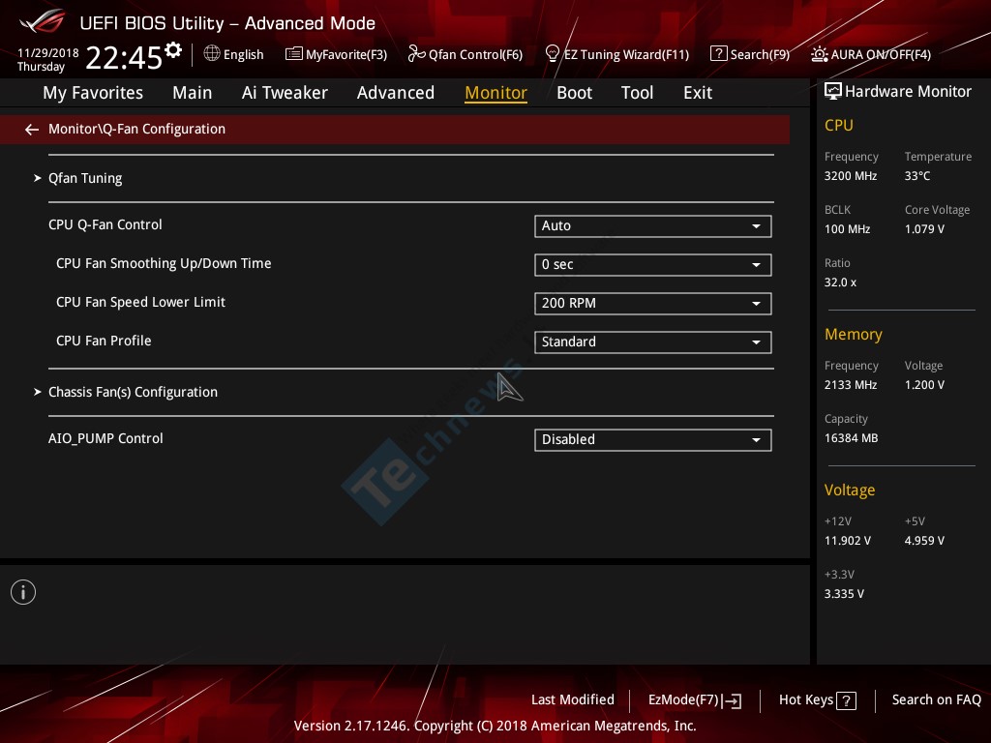The width and height of the screenshot is (991, 743).
Task: Click the Hot Keys question mark box
Action: point(846,700)
